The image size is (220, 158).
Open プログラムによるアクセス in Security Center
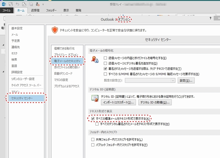click(x=67, y=86)
